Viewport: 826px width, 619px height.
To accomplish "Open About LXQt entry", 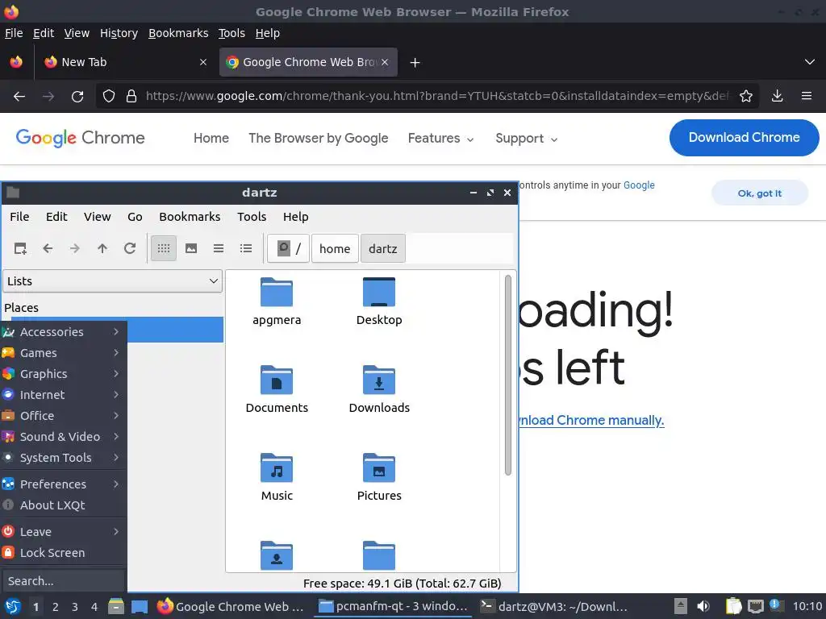I will (63, 505).
